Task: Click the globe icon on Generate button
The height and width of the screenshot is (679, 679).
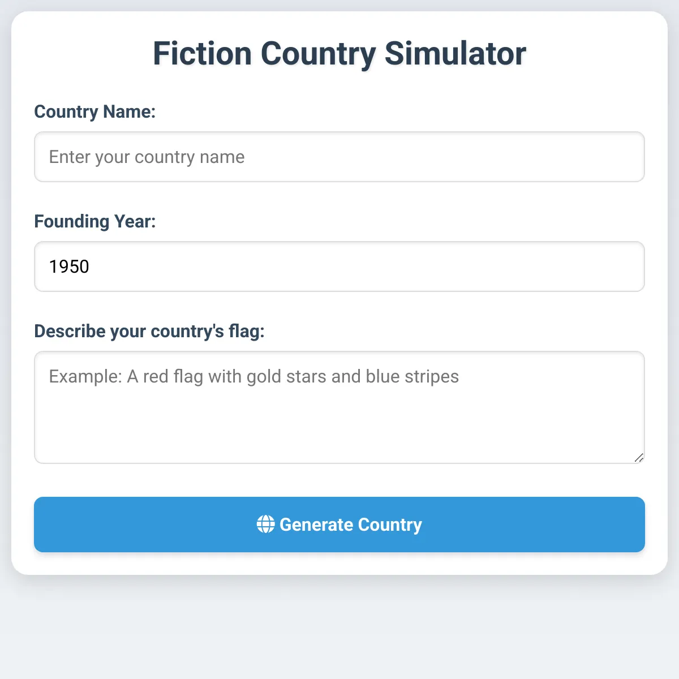Action: 265,525
